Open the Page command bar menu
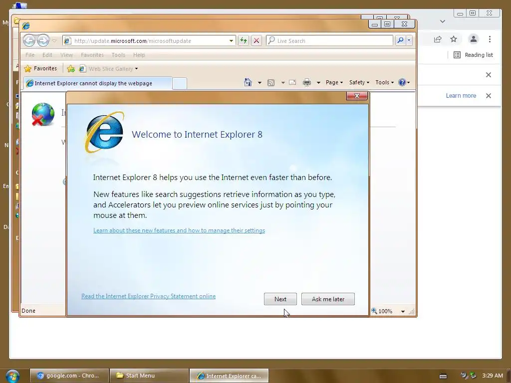Viewport: 511px width, 383px height. (x=334, y=82)
